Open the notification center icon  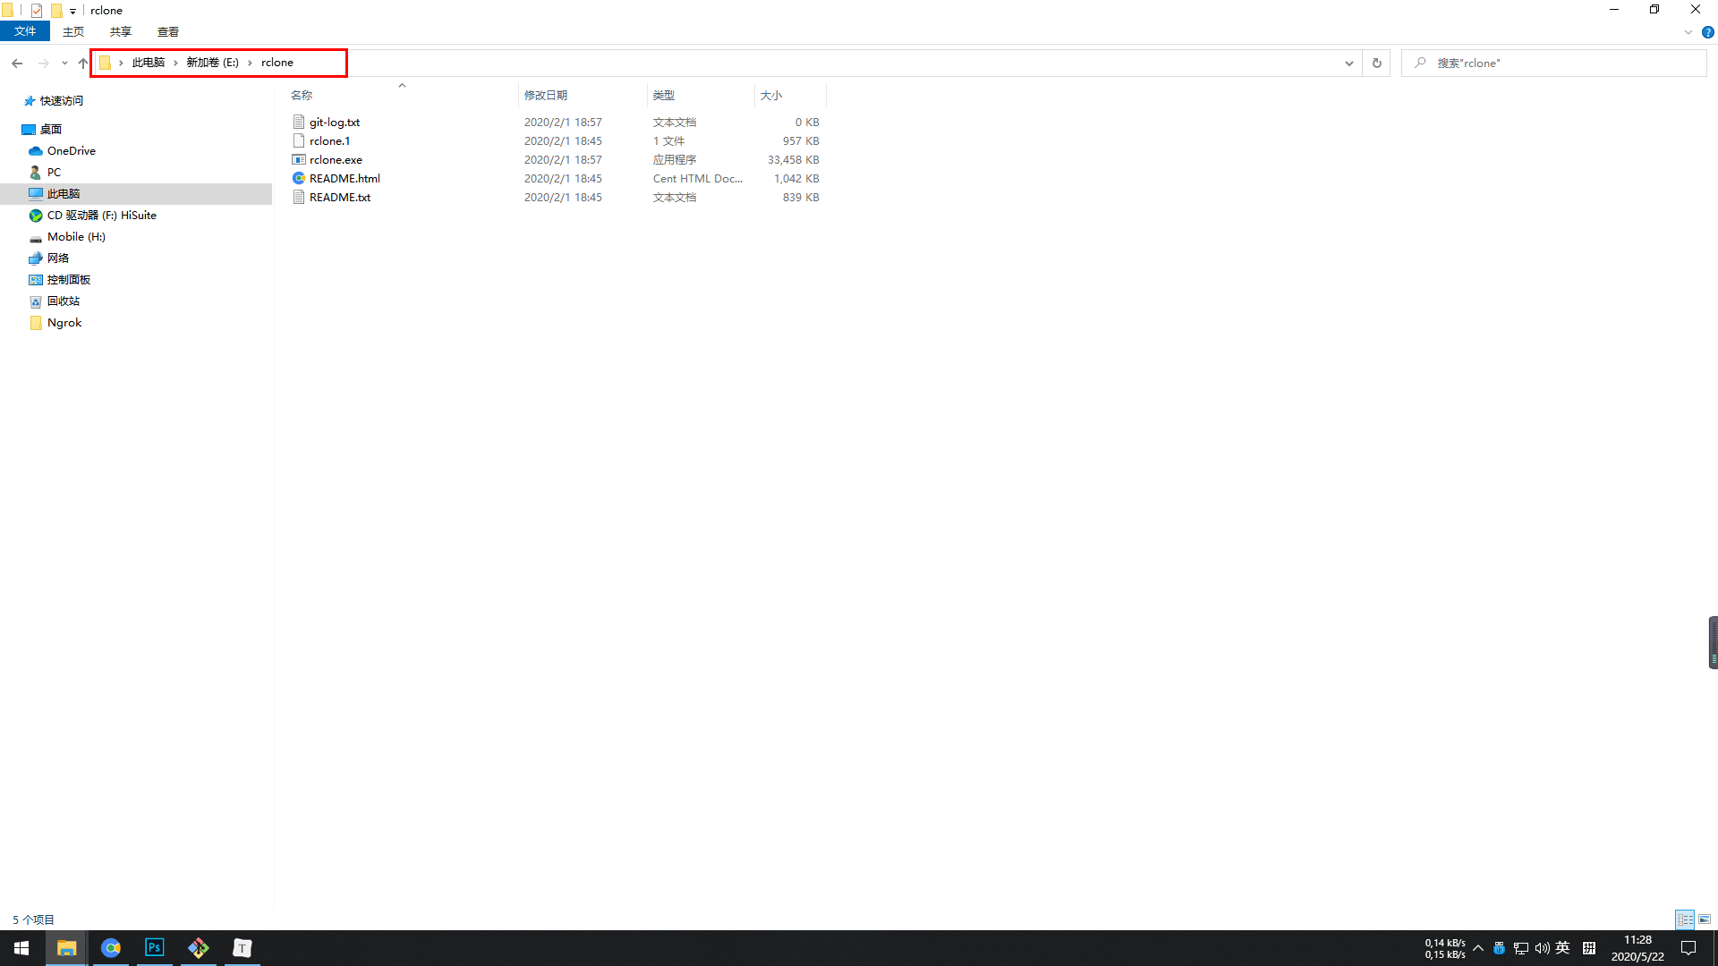coord(1688,948)
